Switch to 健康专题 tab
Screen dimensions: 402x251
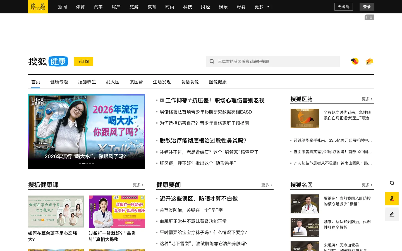click(59, 82)
